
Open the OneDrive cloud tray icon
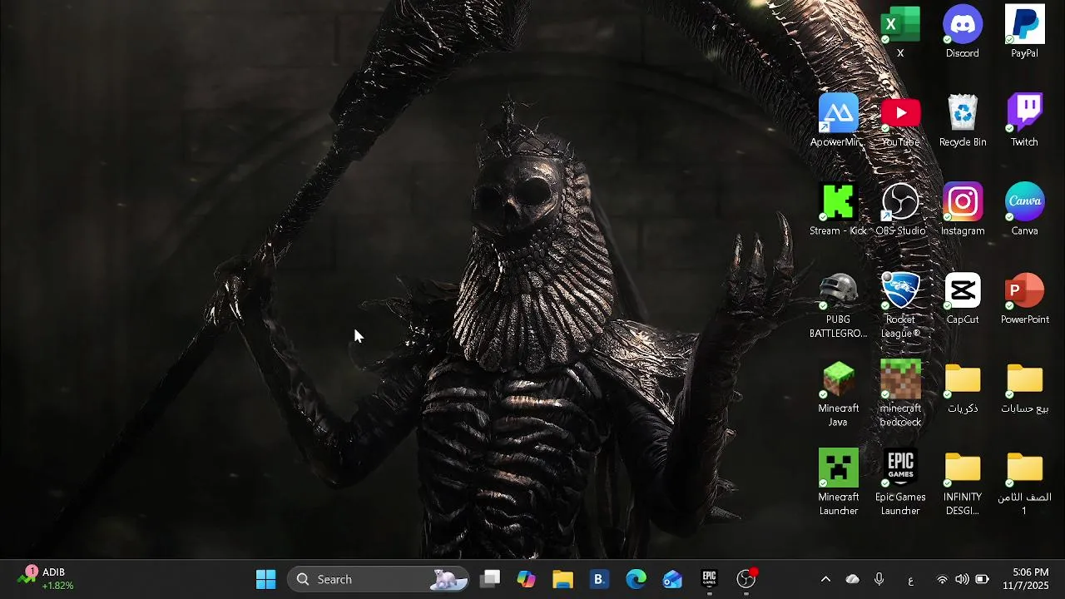pos(852,579)
